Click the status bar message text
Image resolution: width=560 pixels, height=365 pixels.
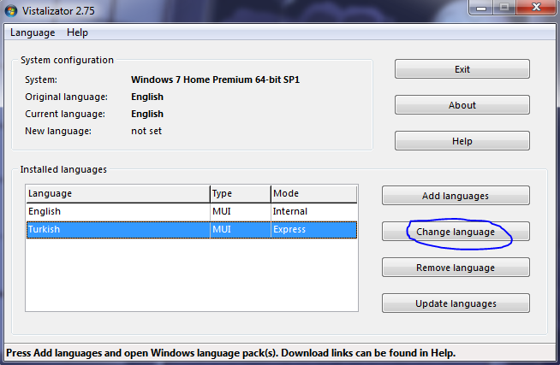point(231,353)
